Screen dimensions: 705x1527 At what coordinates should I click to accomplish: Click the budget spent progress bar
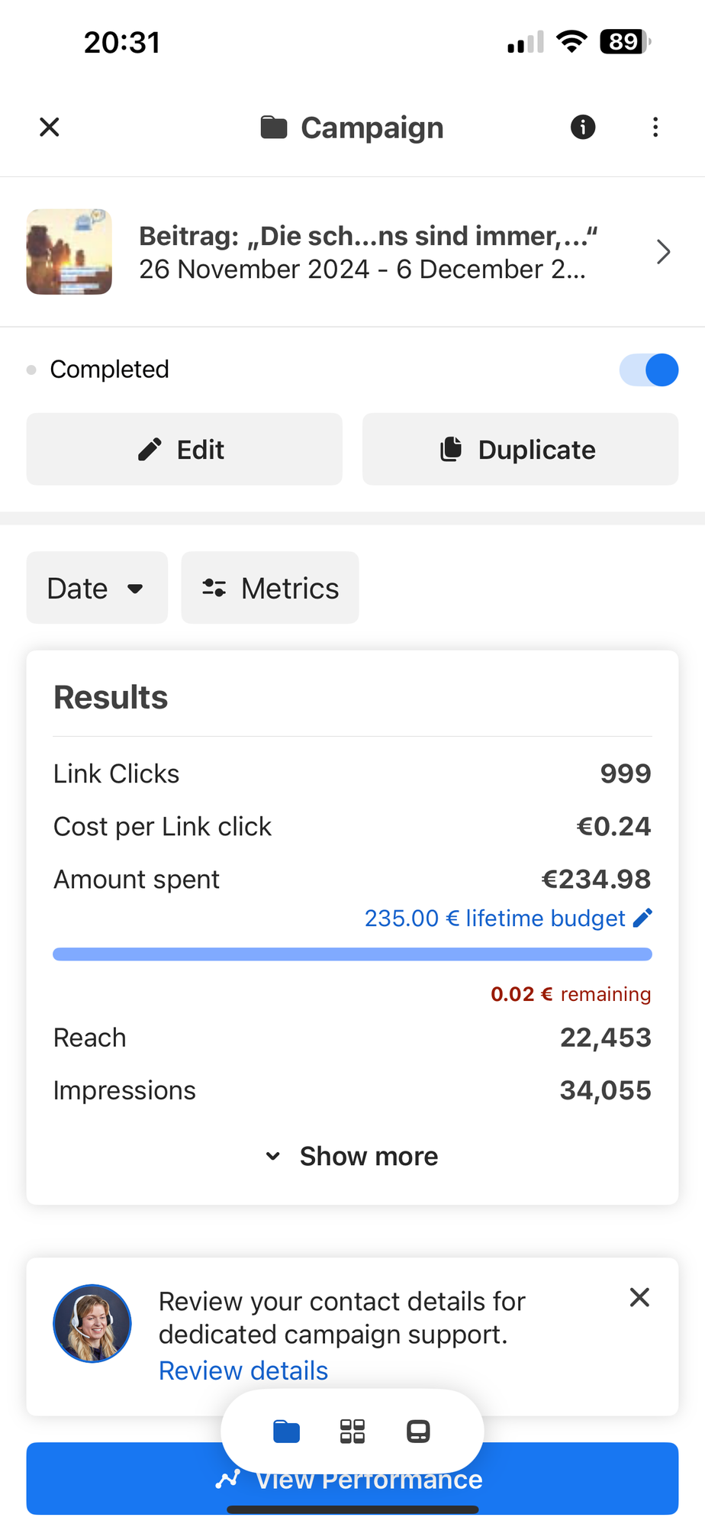(352, 953)
